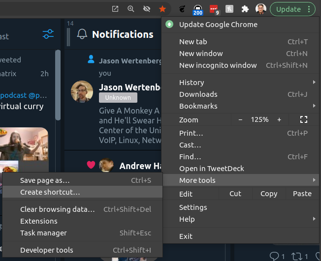Expand the Help submenu

pyautogui.click(x=240, y=219)
